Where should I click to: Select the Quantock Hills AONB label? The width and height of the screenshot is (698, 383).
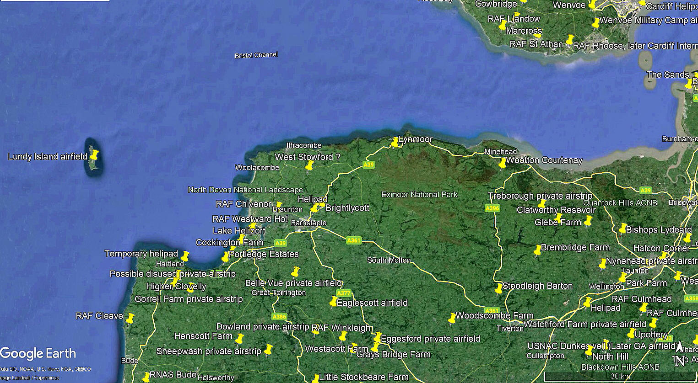620,203
